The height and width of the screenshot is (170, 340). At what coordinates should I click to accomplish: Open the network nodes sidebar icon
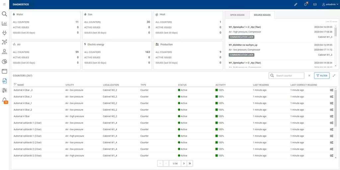[4, 42]
